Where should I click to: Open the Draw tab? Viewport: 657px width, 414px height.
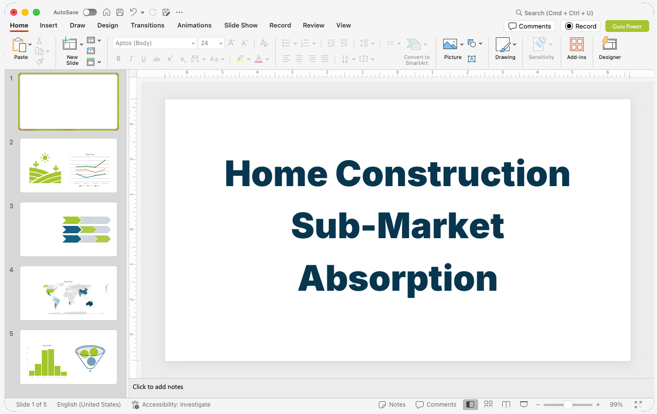[78, 25]
